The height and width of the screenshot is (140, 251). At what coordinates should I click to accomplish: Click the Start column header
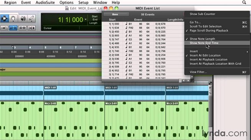(112, 20)
